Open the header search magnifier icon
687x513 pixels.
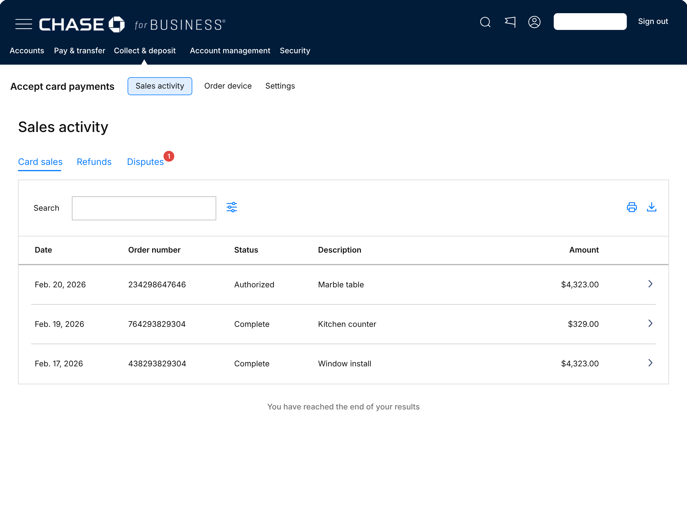tap(485, 22)
